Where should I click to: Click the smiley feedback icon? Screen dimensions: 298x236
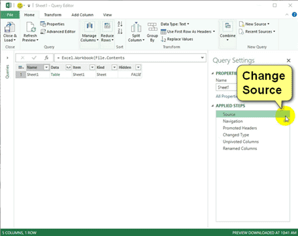20,5
